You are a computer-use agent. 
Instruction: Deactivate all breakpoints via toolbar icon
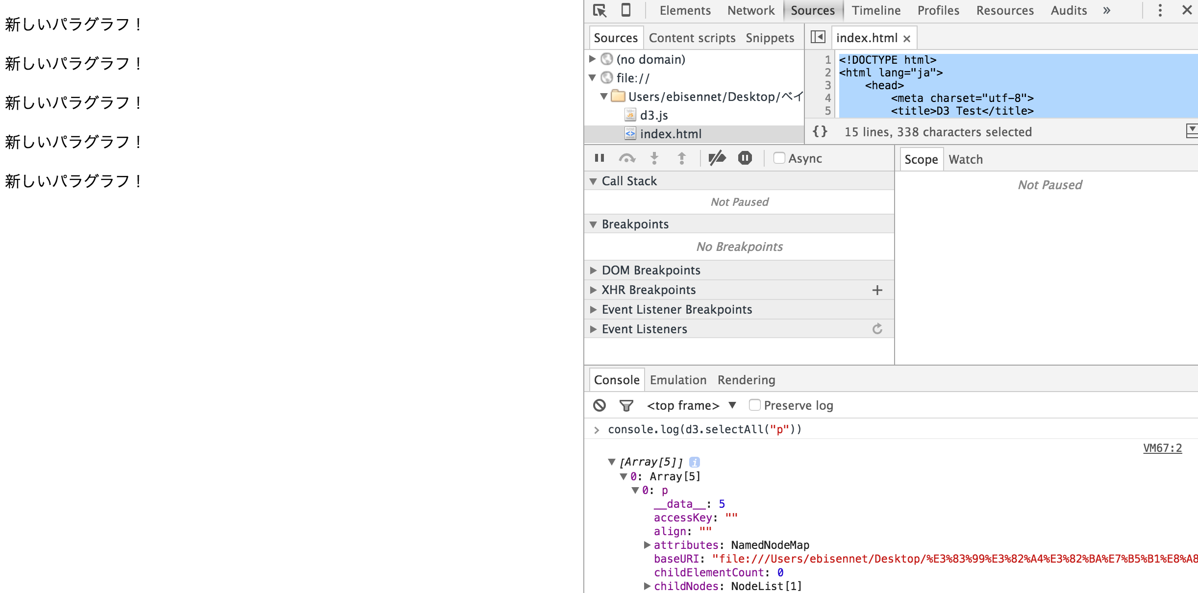(718, 158)
